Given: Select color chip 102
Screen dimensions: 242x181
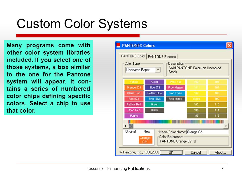Looking at the screenshot, I should coord(196,93).
